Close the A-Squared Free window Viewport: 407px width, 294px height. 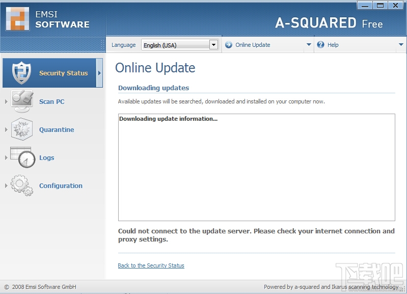tap(396, 6)
